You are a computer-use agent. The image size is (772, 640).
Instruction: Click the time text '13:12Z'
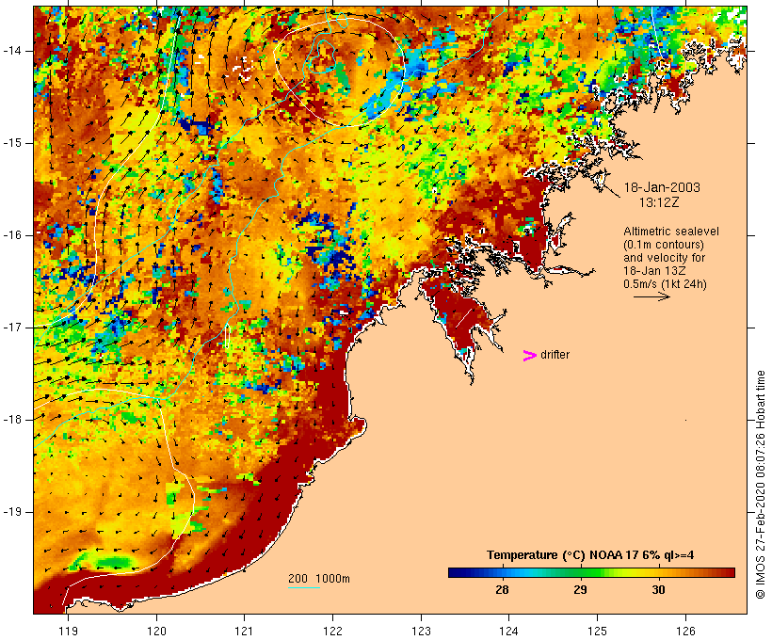pyautogui.click(x=659, y=202)
